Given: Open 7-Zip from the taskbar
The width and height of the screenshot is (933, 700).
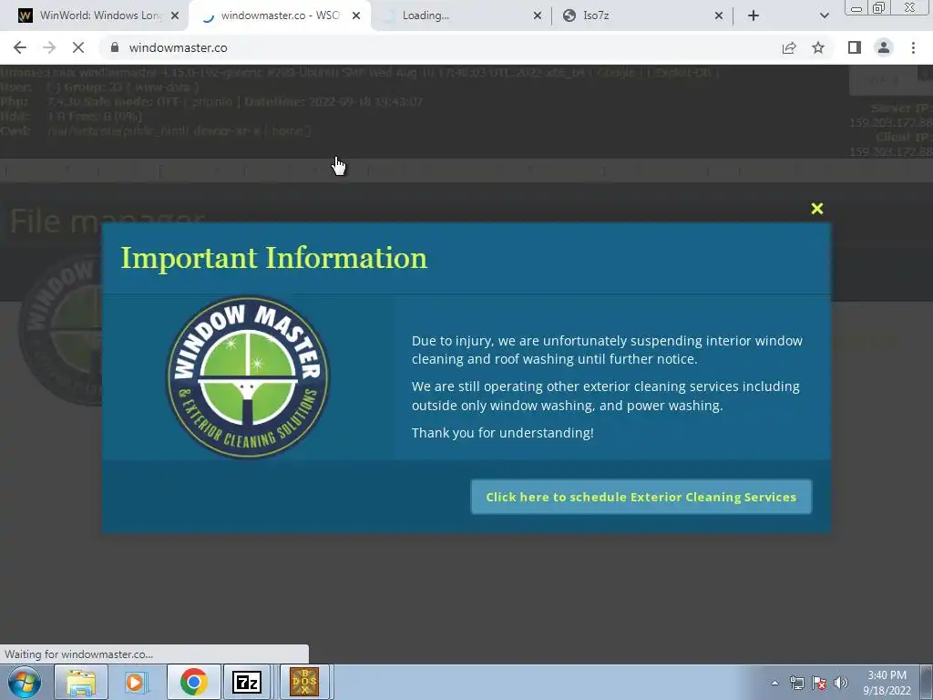Looking at the screenshot, I should tap(247, 682).
